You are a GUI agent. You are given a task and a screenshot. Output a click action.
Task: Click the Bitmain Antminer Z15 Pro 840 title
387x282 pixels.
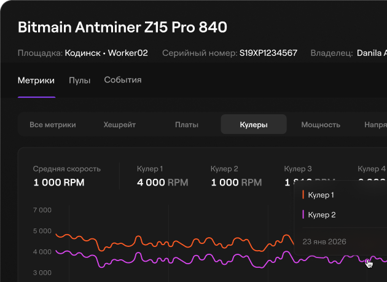(x=122, y=27)
